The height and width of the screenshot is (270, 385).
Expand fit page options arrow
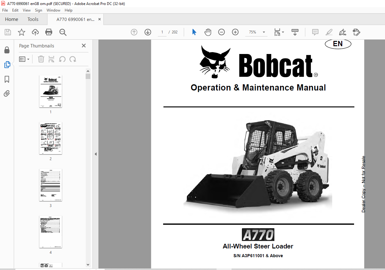tap(283, 32)
